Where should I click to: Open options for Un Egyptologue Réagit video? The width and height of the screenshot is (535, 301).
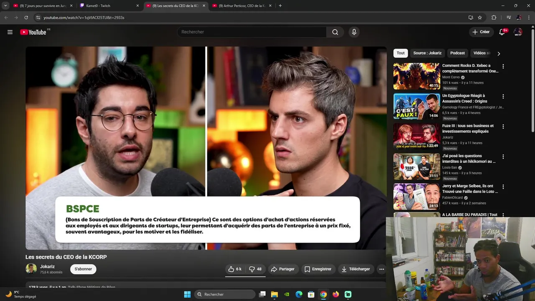(x=503, y=97)
